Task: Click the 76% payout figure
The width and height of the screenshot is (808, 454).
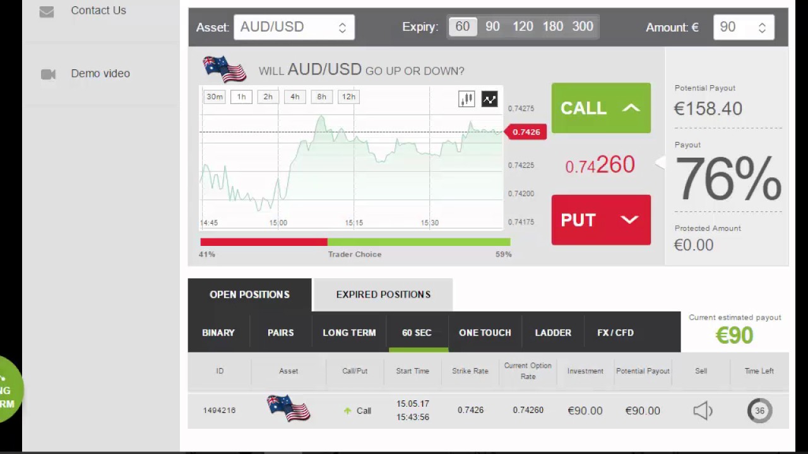Action: (x=728, y=179)
